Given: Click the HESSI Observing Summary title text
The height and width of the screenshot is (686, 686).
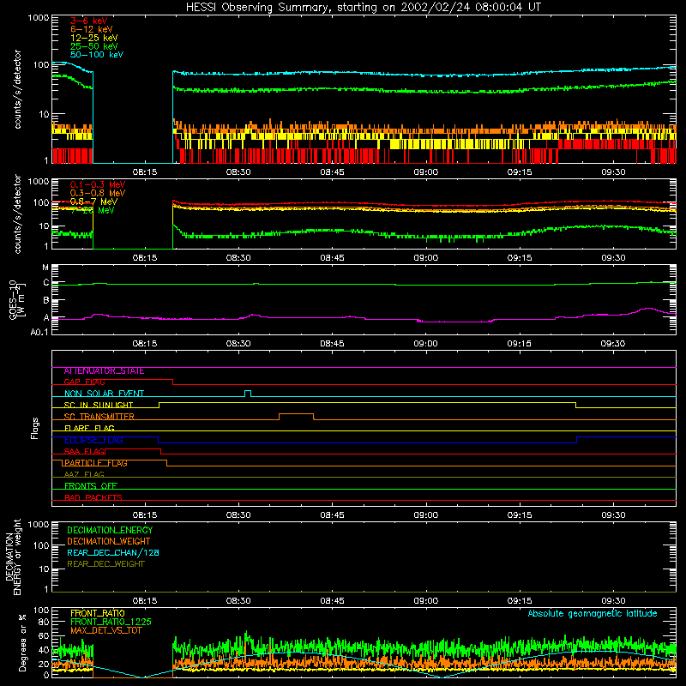Looking at the screenshot, I should tap(364, 8).
